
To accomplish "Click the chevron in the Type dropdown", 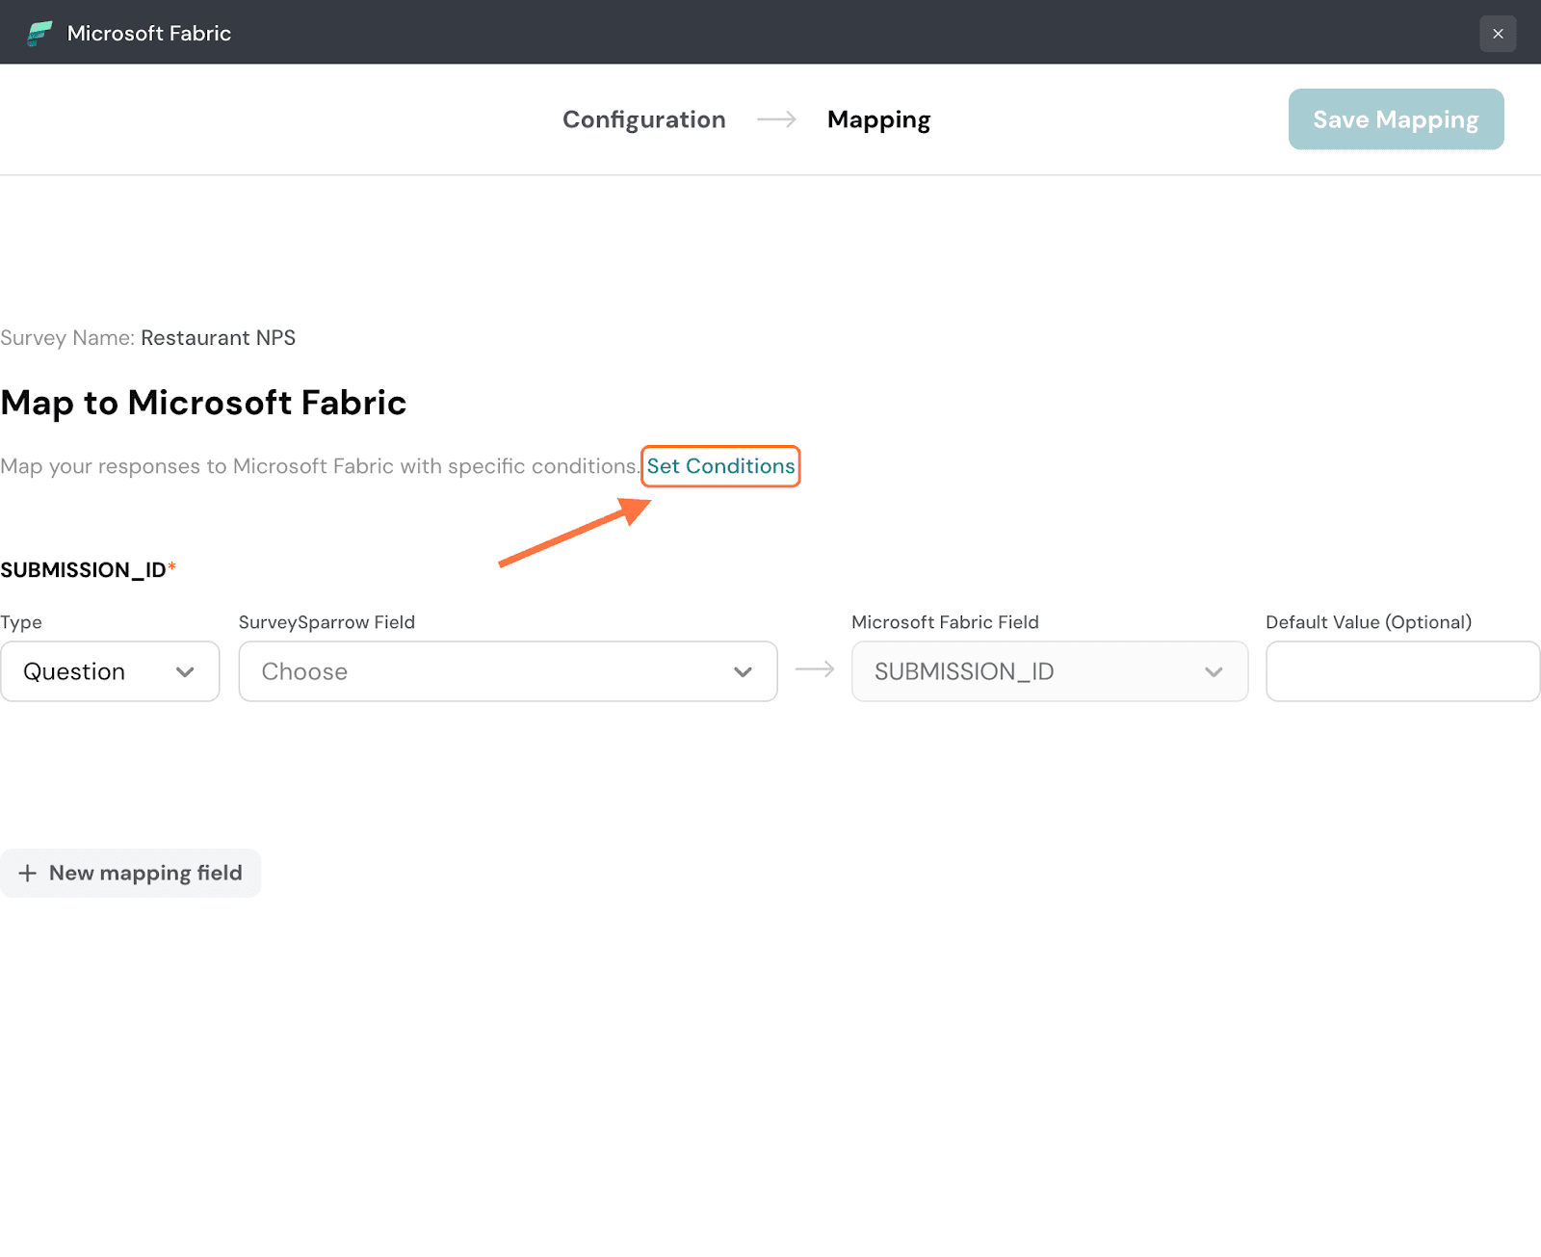I will (x=185, y=672).
